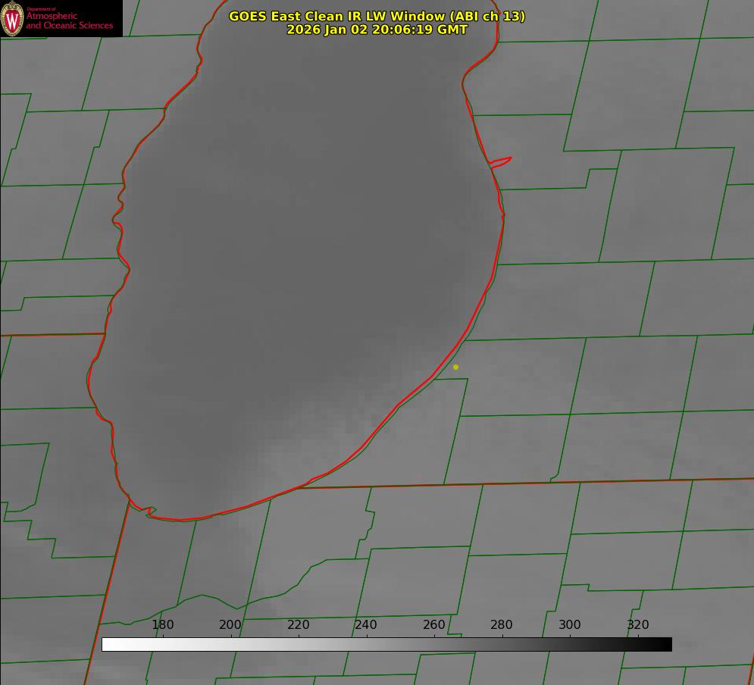Select the 260 temperature label

[x=433, y=624]
